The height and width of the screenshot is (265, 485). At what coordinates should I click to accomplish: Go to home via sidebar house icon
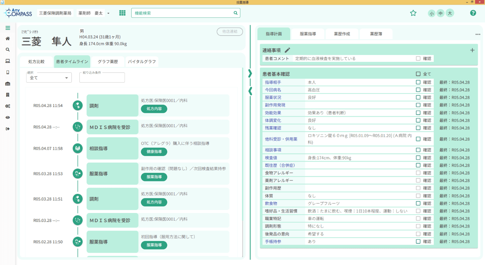(8, 39)
